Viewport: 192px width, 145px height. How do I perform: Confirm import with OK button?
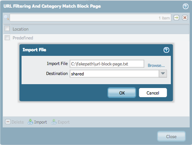pos(122,93)
